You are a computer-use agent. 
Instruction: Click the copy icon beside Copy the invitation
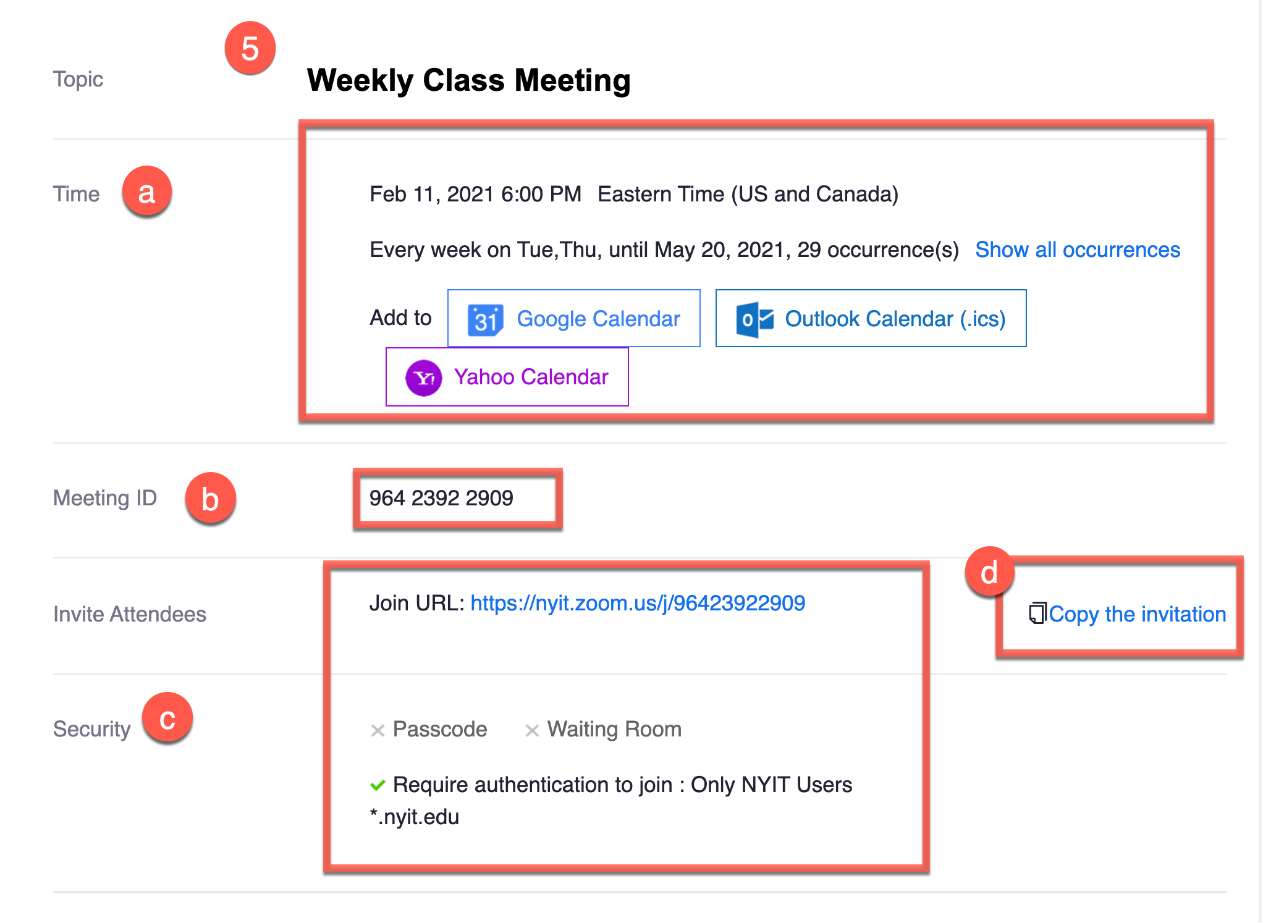(1037, 613)
